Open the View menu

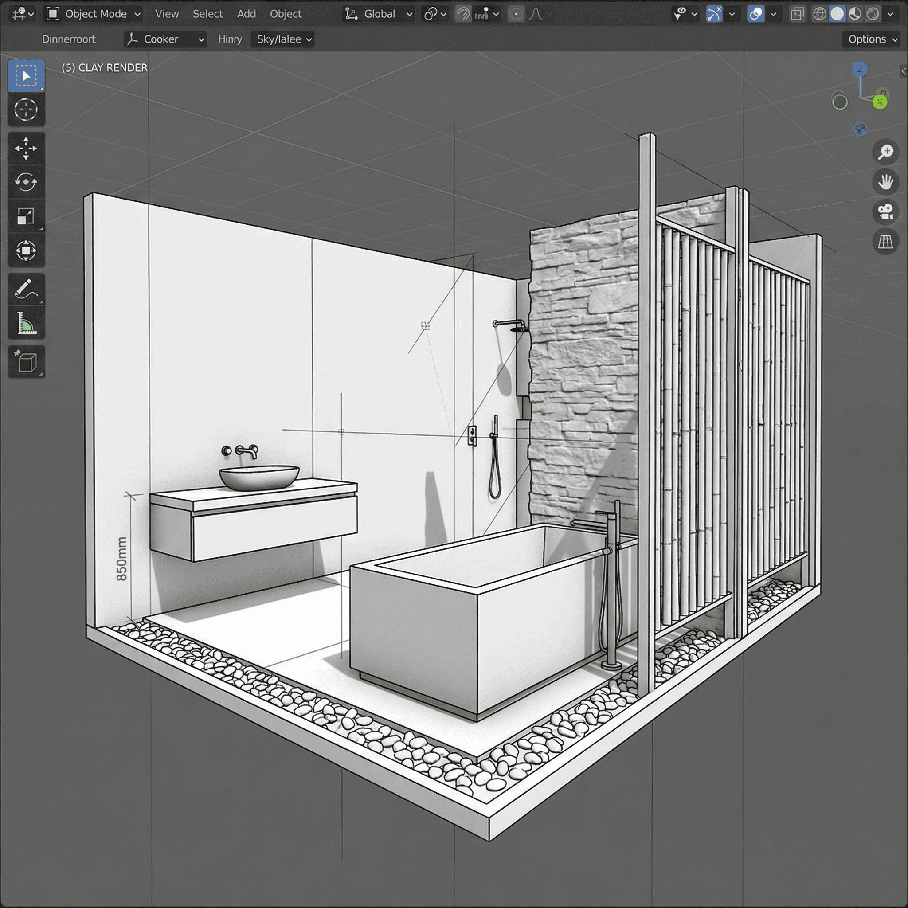166,14
